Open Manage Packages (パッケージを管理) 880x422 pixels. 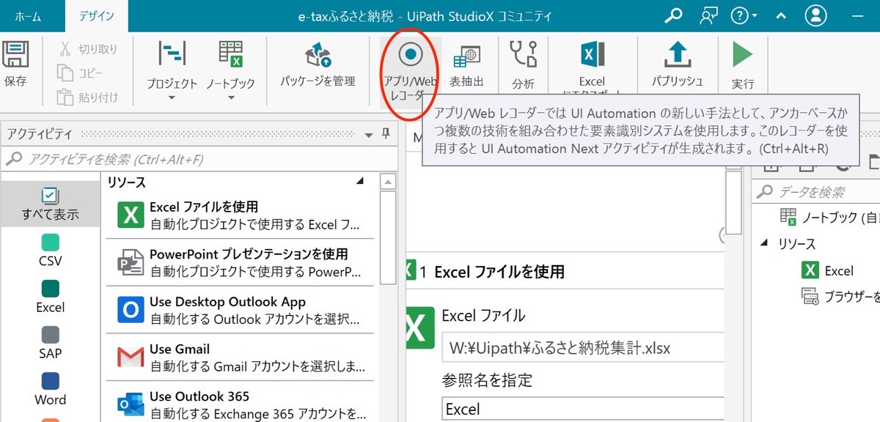[318, 64]
